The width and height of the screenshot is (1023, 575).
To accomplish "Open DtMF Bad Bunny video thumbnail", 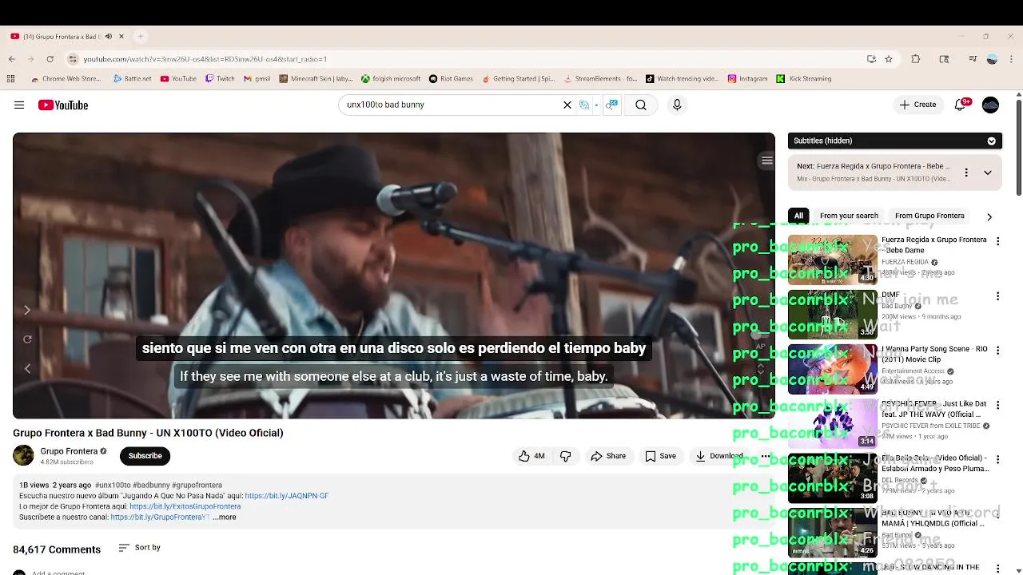I will 833,314.
